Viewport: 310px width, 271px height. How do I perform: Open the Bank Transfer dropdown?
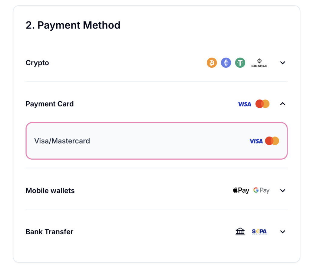pos(282,232)
